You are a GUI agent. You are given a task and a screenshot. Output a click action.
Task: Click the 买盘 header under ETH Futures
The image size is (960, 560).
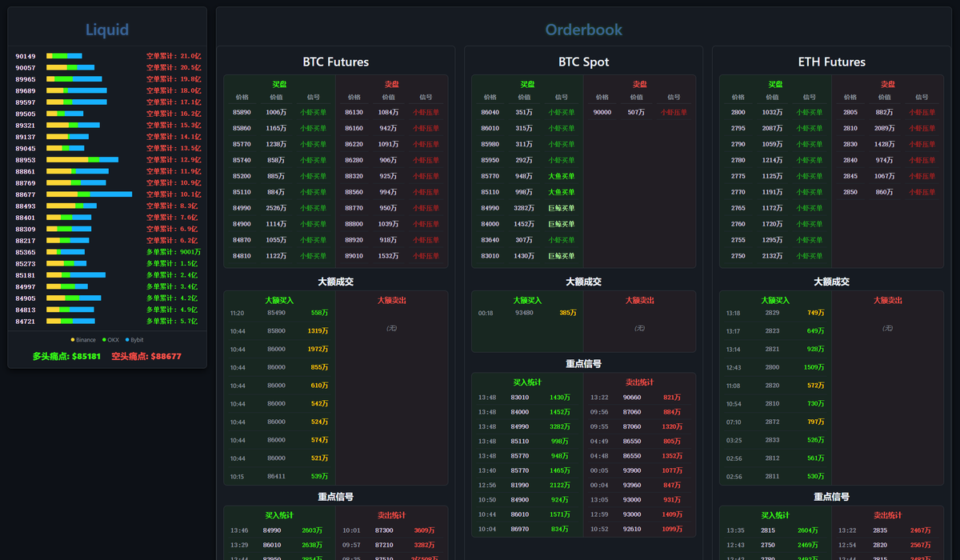(x=776, y=84)
